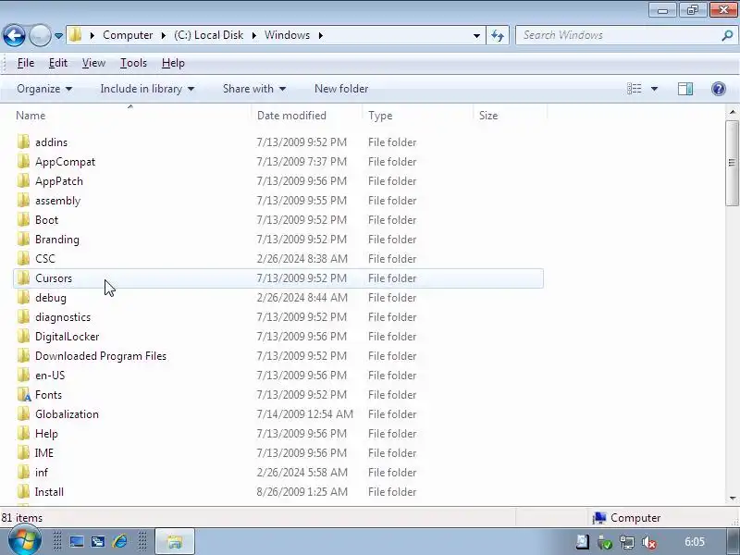Select Cursors folder icon
740x555 pixels.
[x=23, y=277]
